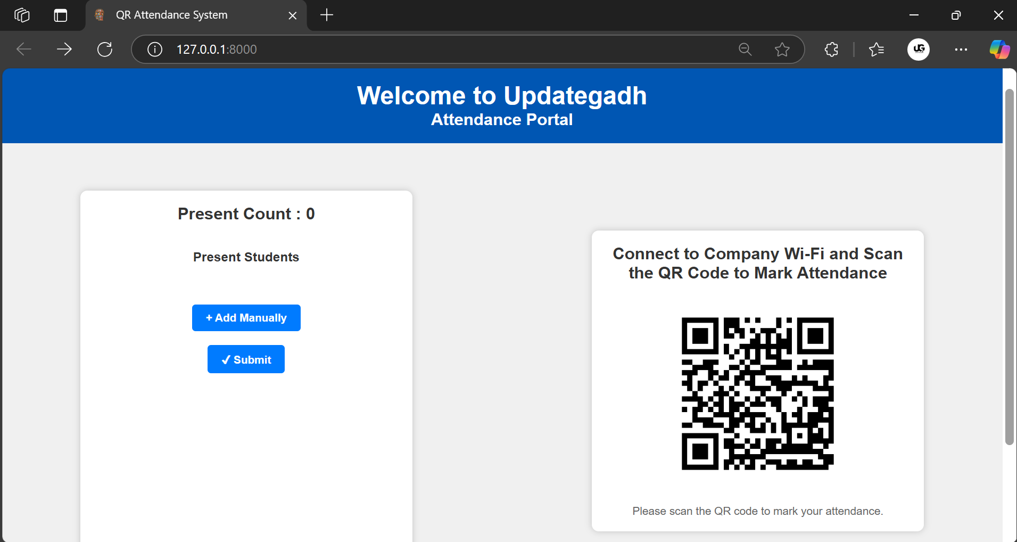Open the Favorites list icon
The width and height of the screenshot is (1017, 542).
pyautogui.click(x=877, y=50)
